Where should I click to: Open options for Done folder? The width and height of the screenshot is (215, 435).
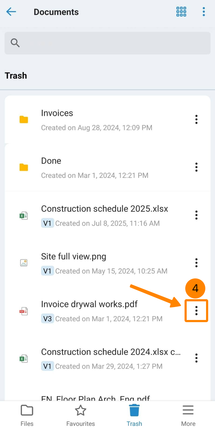[x=196, y=167]
